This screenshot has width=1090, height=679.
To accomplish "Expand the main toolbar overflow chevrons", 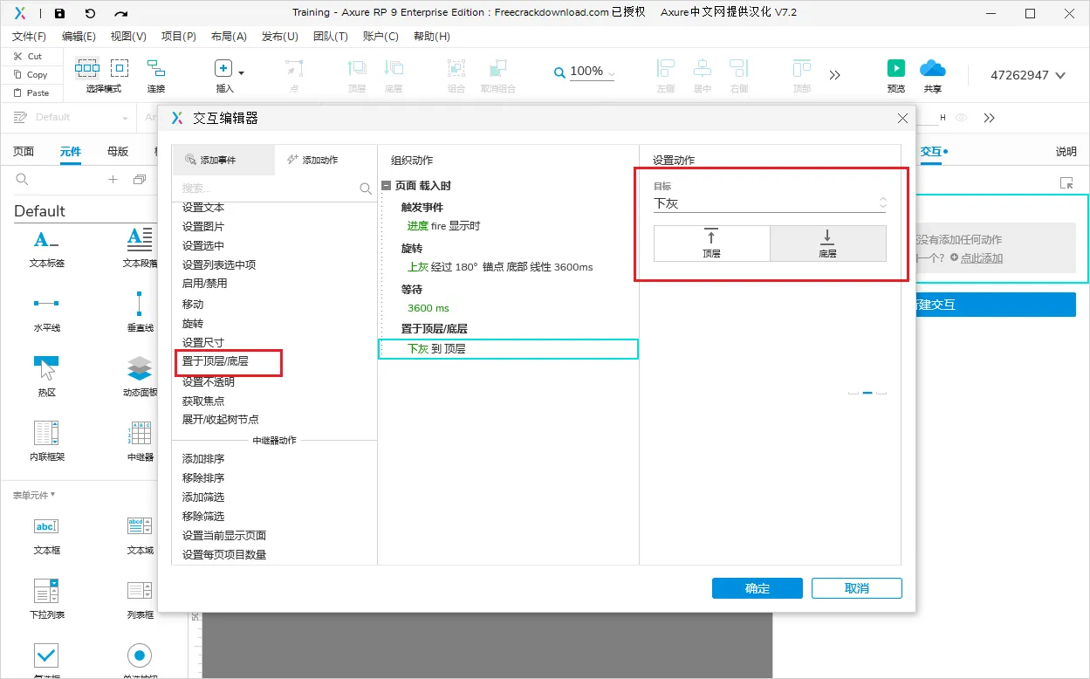I will coord(835,75).
